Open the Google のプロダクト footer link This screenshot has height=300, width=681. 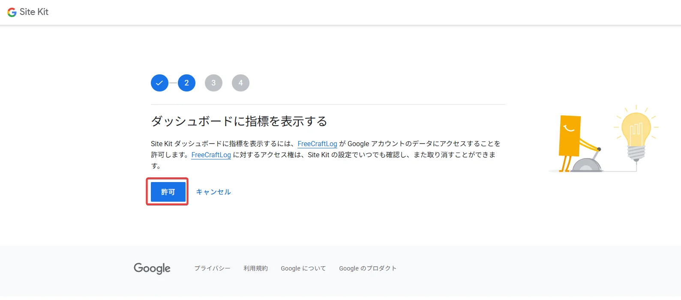(368, 268)
